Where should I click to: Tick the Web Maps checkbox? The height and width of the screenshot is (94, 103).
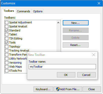[7, 67]
